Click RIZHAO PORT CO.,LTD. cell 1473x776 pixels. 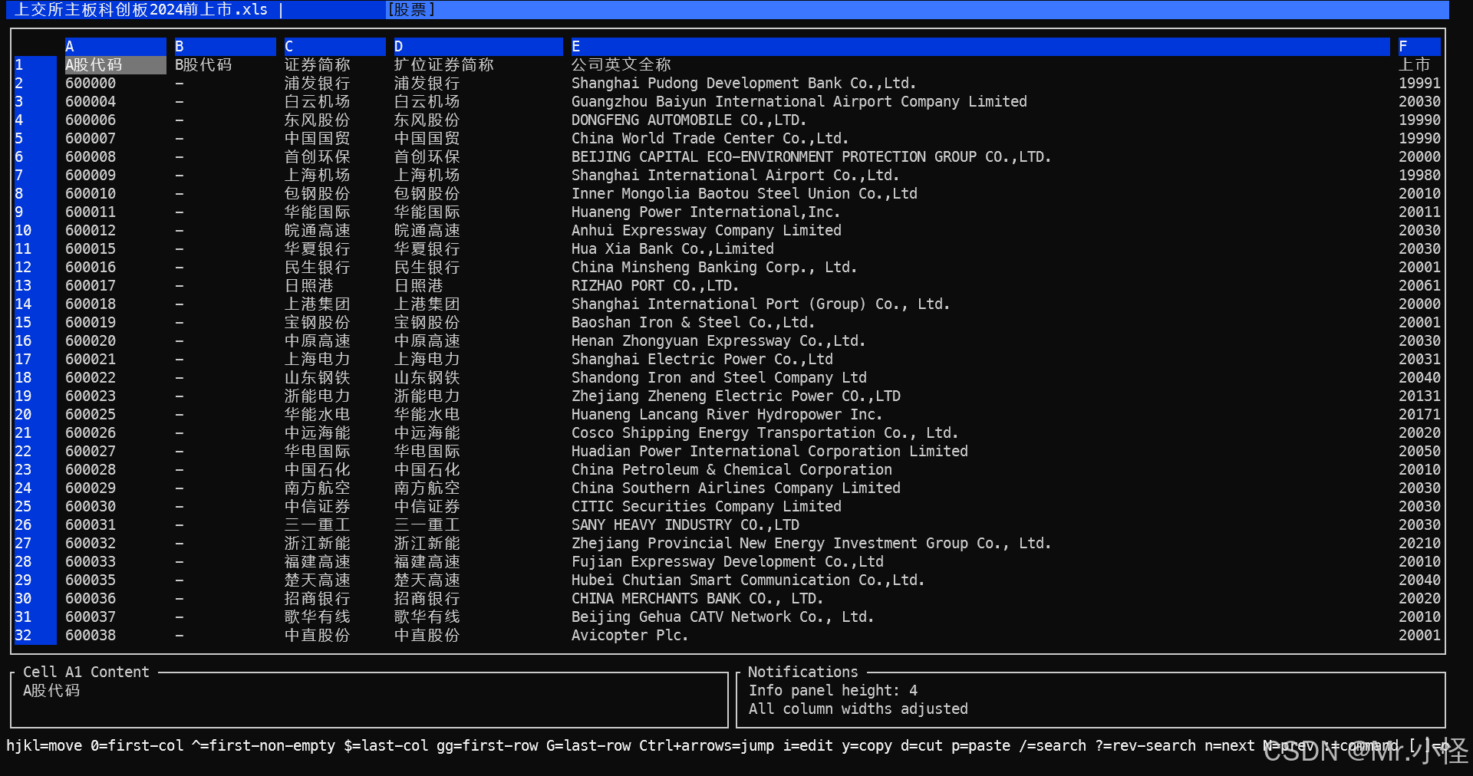[655, 285]
